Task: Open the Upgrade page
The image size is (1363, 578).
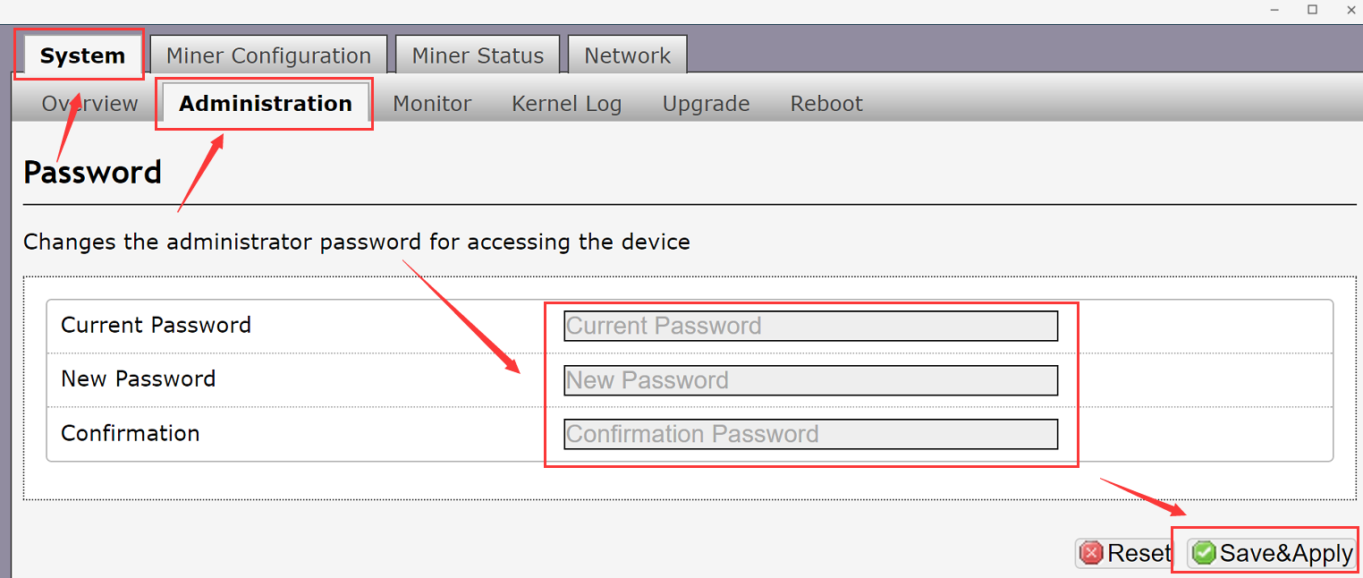Action: coord(706,103)
